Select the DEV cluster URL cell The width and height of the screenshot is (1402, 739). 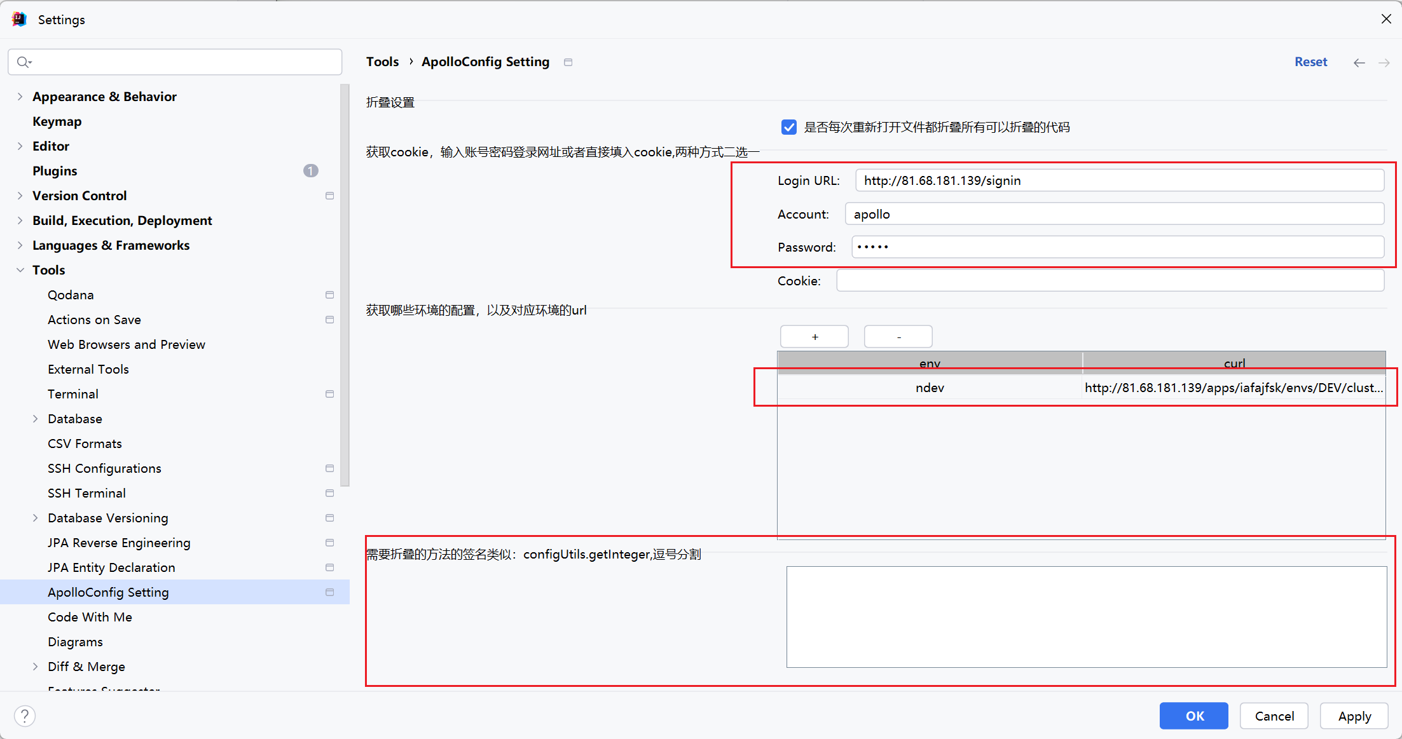(1234, 388)
